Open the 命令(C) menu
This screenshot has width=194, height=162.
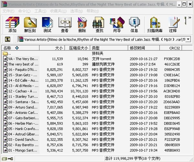[x=24, y=11]
